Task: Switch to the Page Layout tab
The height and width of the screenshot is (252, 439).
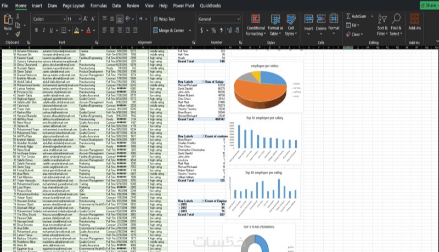Action: click(x=74, y=5)
